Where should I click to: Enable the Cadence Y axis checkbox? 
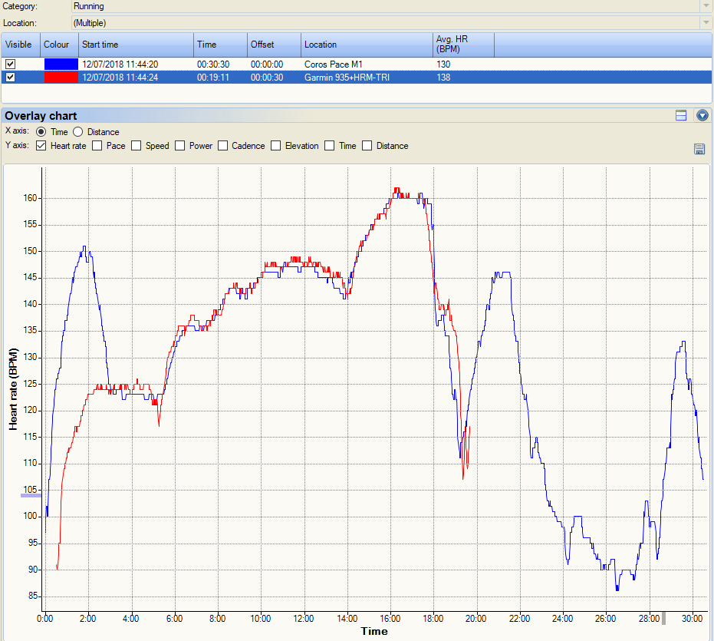click(222, 145)
